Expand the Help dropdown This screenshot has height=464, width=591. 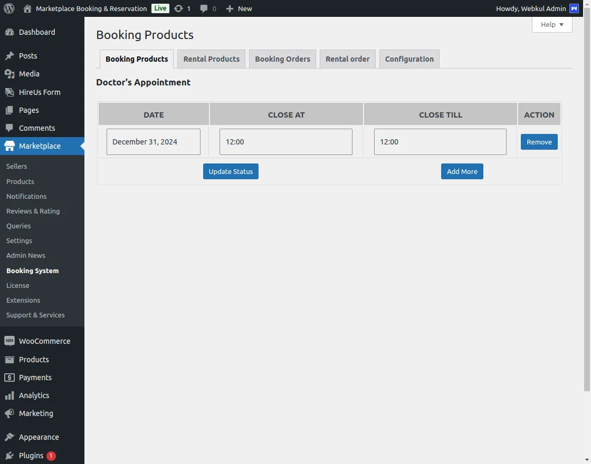click(x=552, y=25)
